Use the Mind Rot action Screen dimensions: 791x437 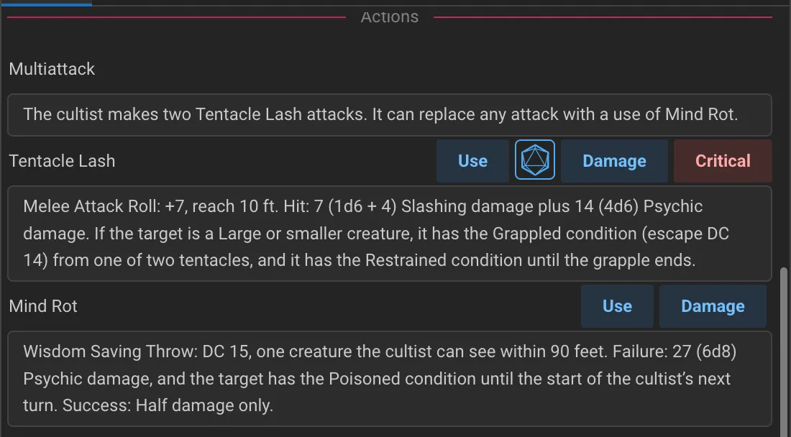617,305
